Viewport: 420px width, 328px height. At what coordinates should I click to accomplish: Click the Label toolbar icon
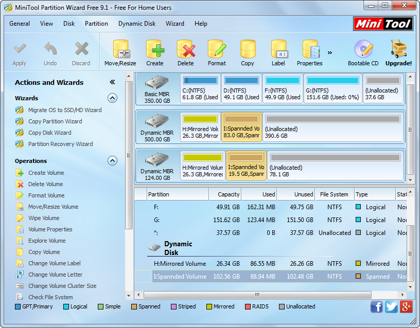(278, 49)
